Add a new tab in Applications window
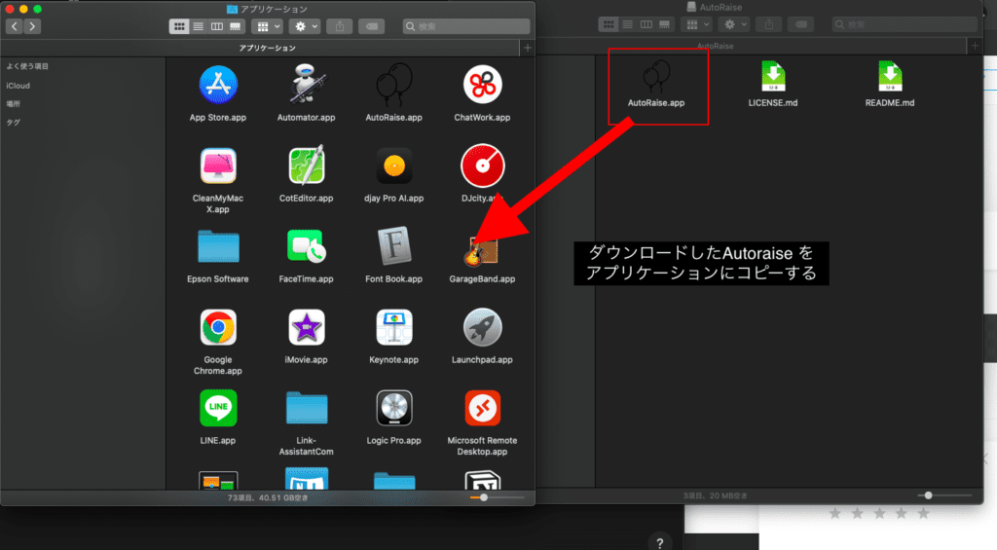 (527, 48)
